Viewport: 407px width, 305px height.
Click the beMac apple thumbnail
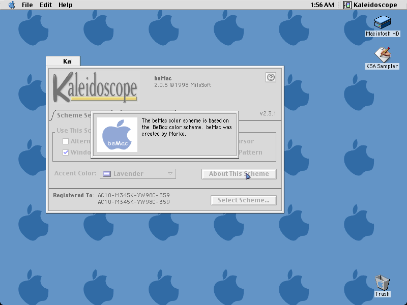(117, 135)
